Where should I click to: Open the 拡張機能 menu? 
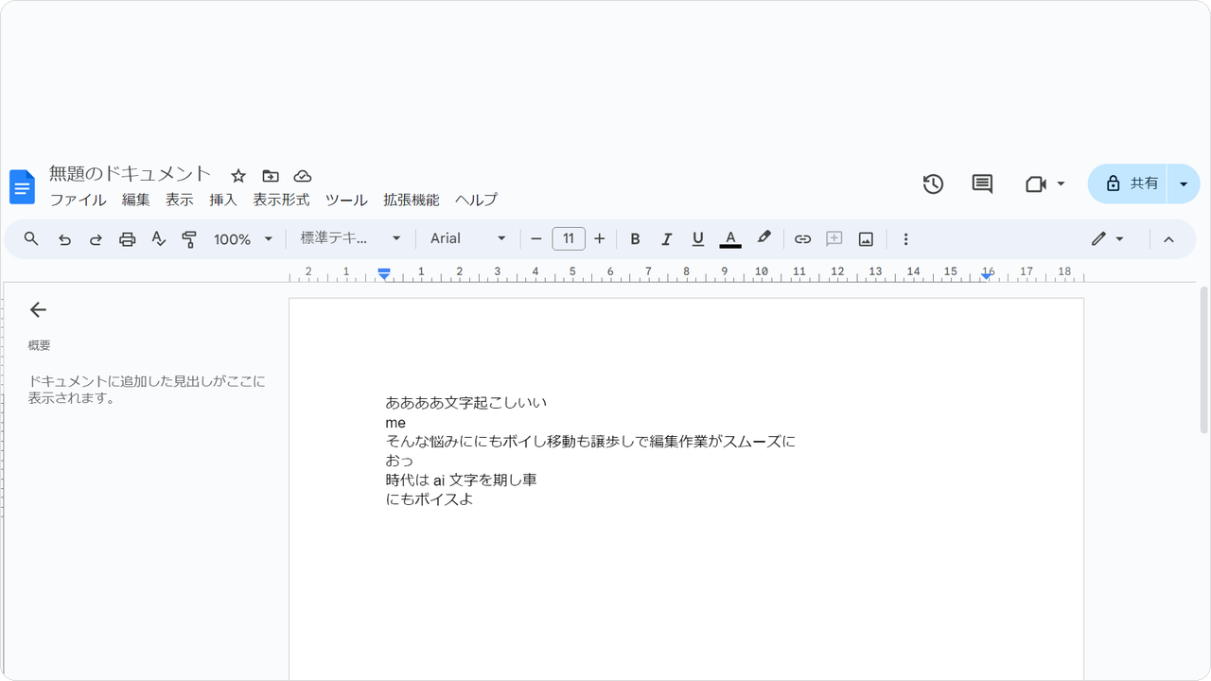pos(412,200)
